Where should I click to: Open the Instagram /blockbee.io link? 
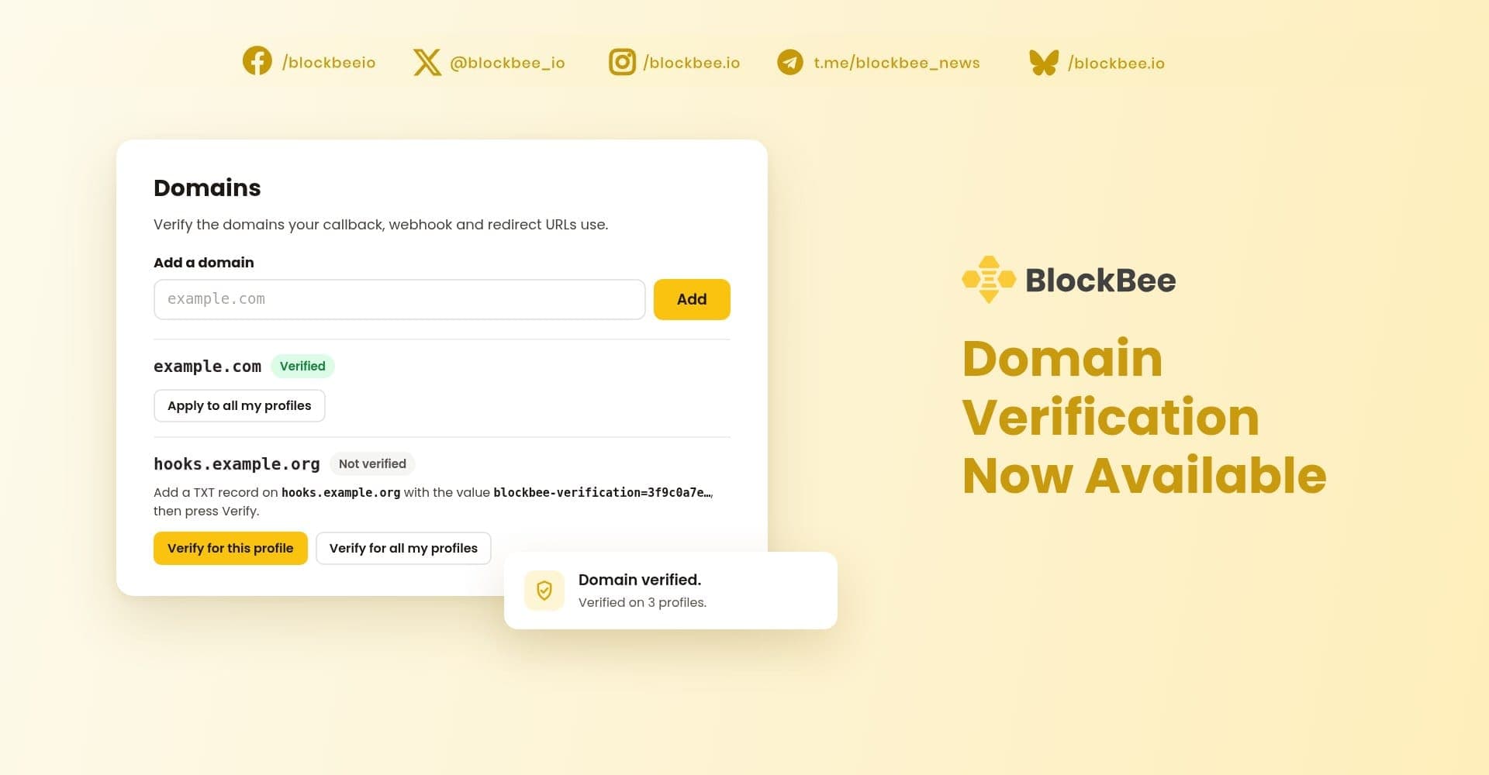691,63
